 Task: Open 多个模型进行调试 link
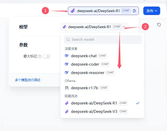click(28, 80)
